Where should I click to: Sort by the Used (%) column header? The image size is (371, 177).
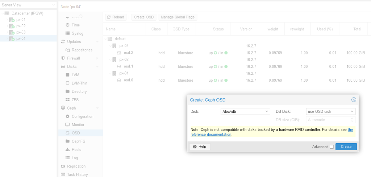click(x=324, y=29)
